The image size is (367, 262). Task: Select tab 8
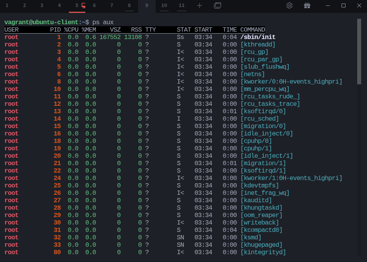pos(128,6)
